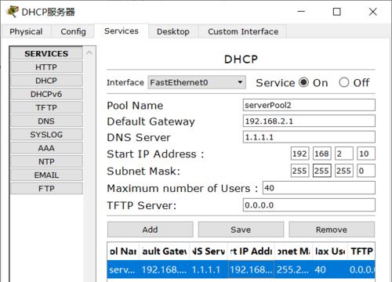This screenshot has width=392, height=282.
Task: Edit Subnet Mask second octet
Action: (x=322, y=171)
